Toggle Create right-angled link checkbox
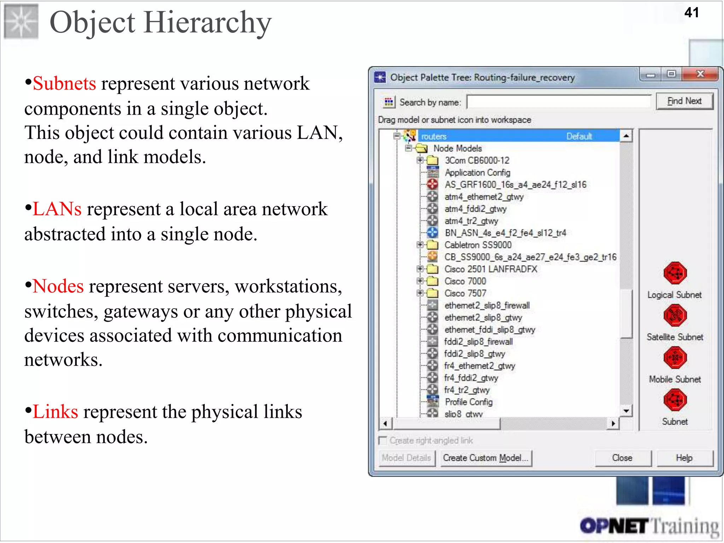 coord(383,440)
